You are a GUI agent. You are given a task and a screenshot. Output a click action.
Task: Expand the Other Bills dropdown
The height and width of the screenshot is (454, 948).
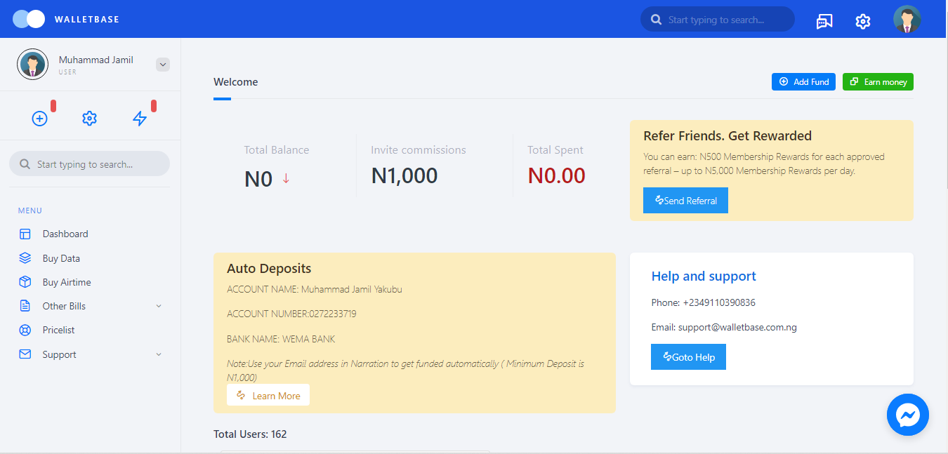click(159, 306)
